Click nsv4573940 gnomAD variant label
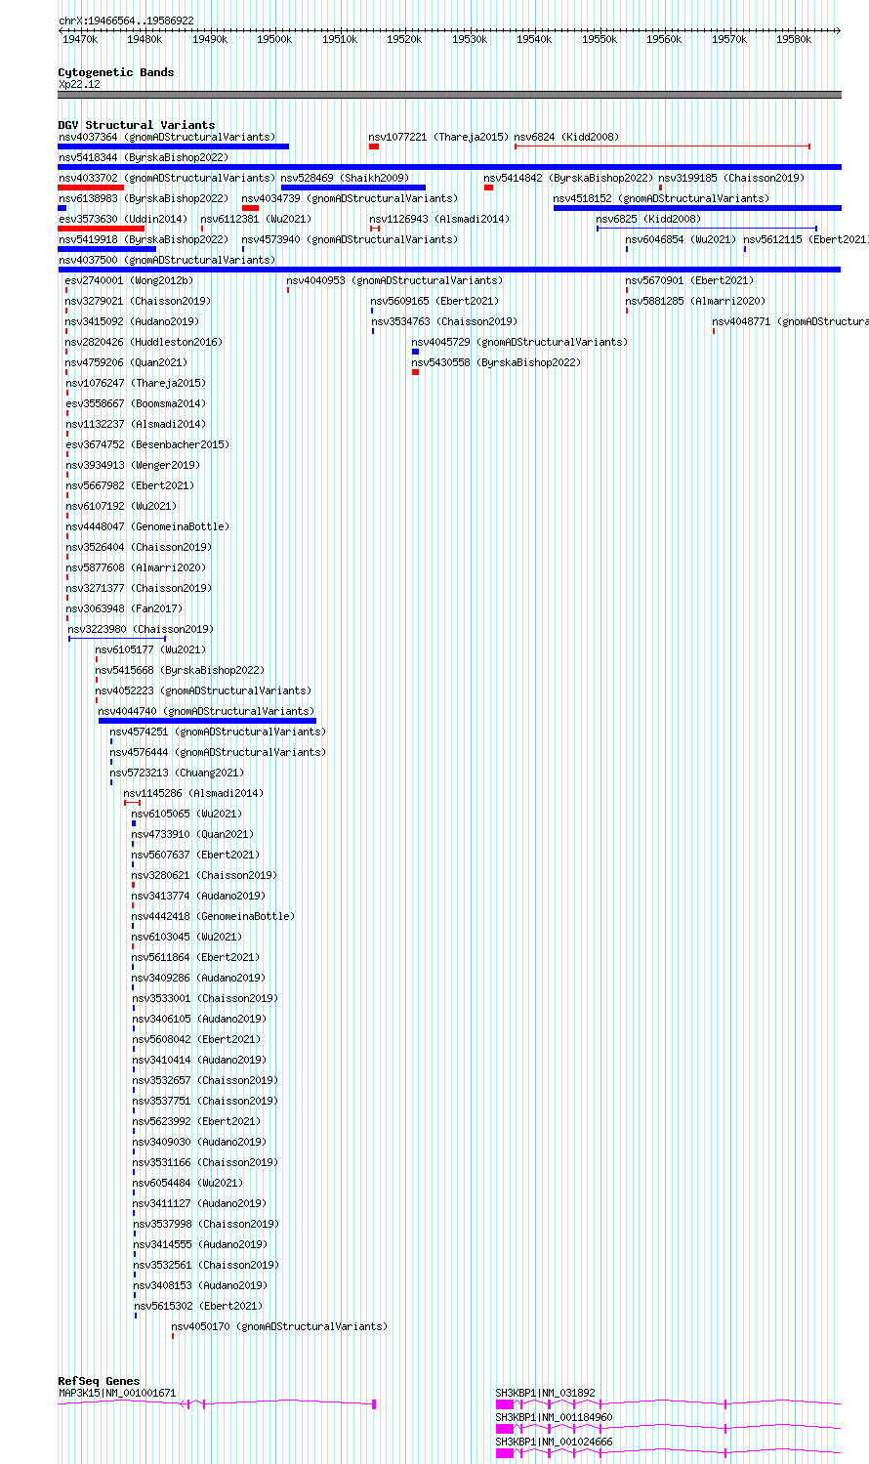Image resolution: width=869 pixels, height=1464 pixels. (x=350, y=240)
